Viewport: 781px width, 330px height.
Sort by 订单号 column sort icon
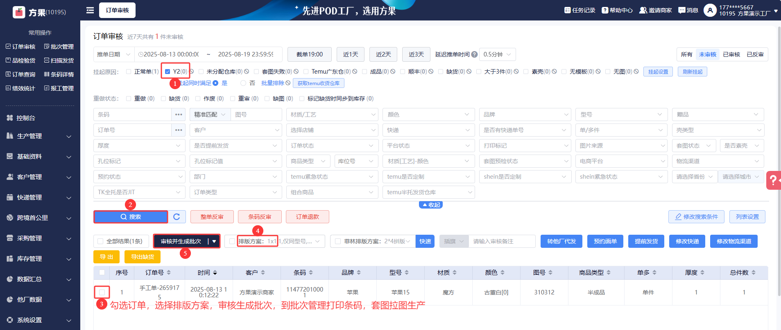pos(169,273)
